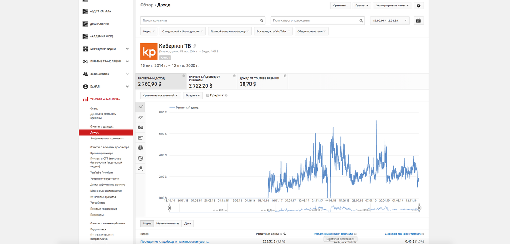Click vidIQ icon next to Академия vidIQ
Viewport: 510px width, 244px height.
tap(85, 36)
